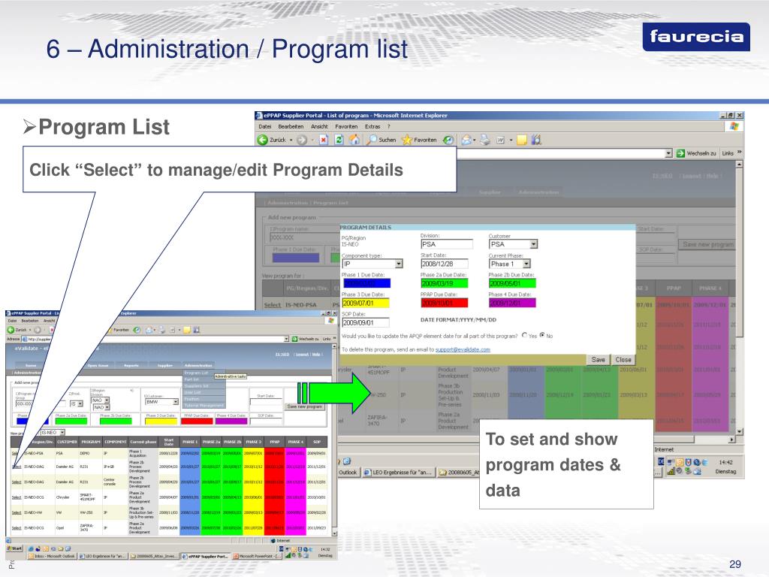The height and width of the screenshot is (577, 769).
Task: Open the Start button on small window taskbar
Action: pos(15,548)
